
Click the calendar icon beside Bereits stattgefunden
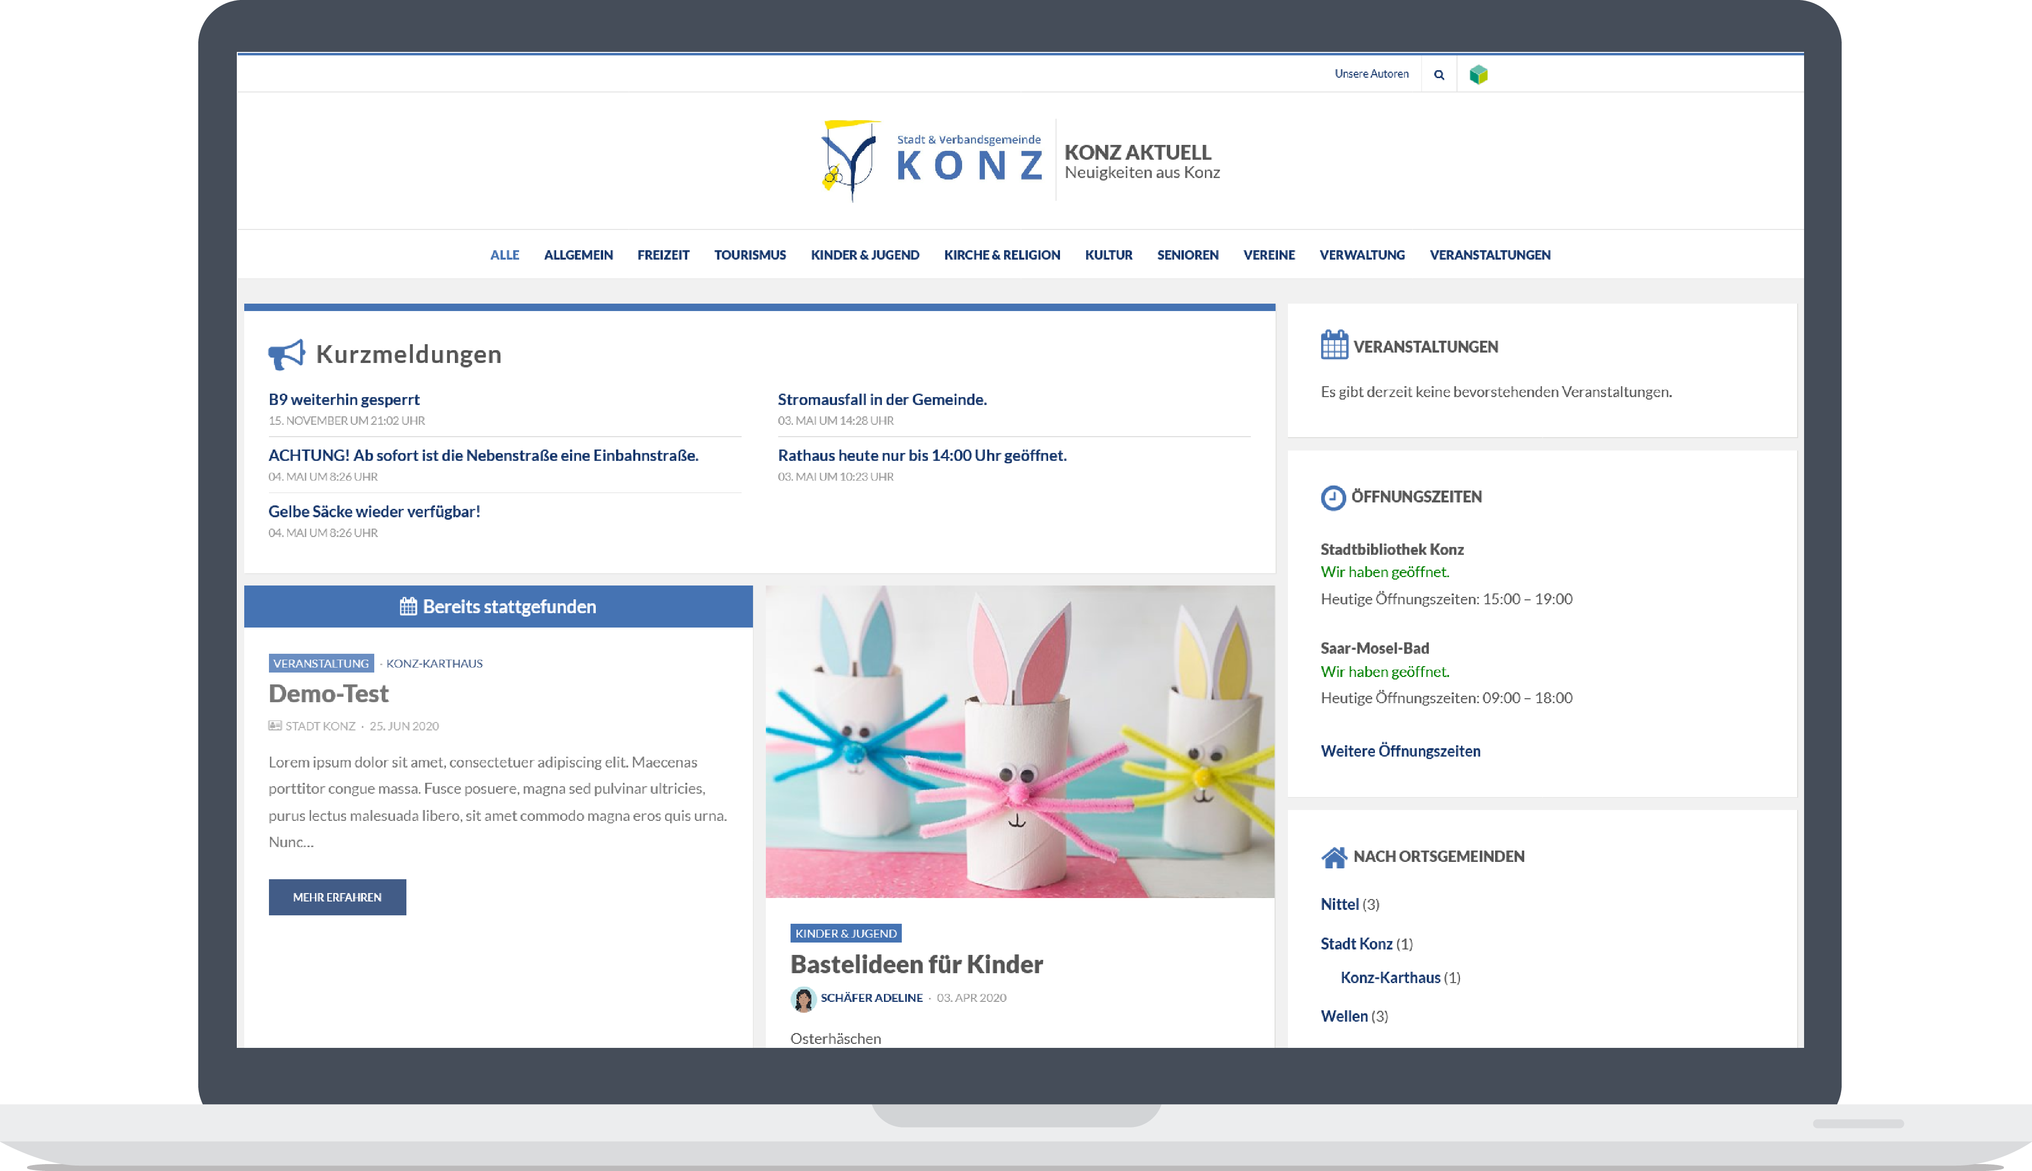pos(408,606)
